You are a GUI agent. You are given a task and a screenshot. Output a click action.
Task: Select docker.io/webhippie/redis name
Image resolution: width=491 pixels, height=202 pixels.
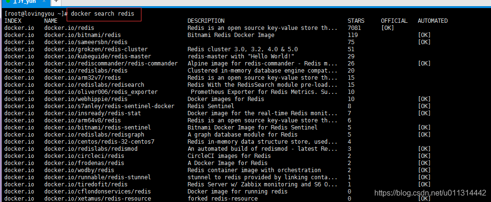pos(86,99)
